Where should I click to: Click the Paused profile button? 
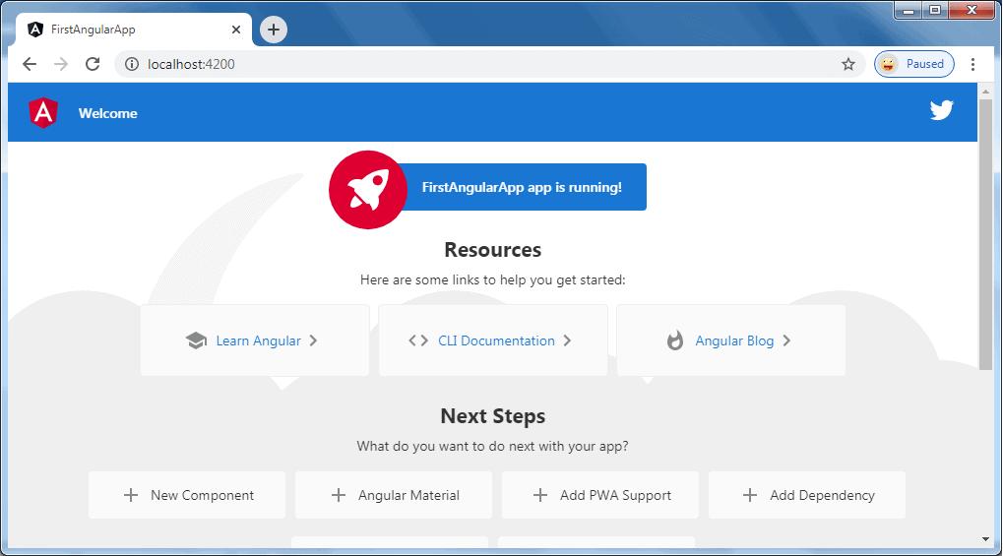point(913,64)
